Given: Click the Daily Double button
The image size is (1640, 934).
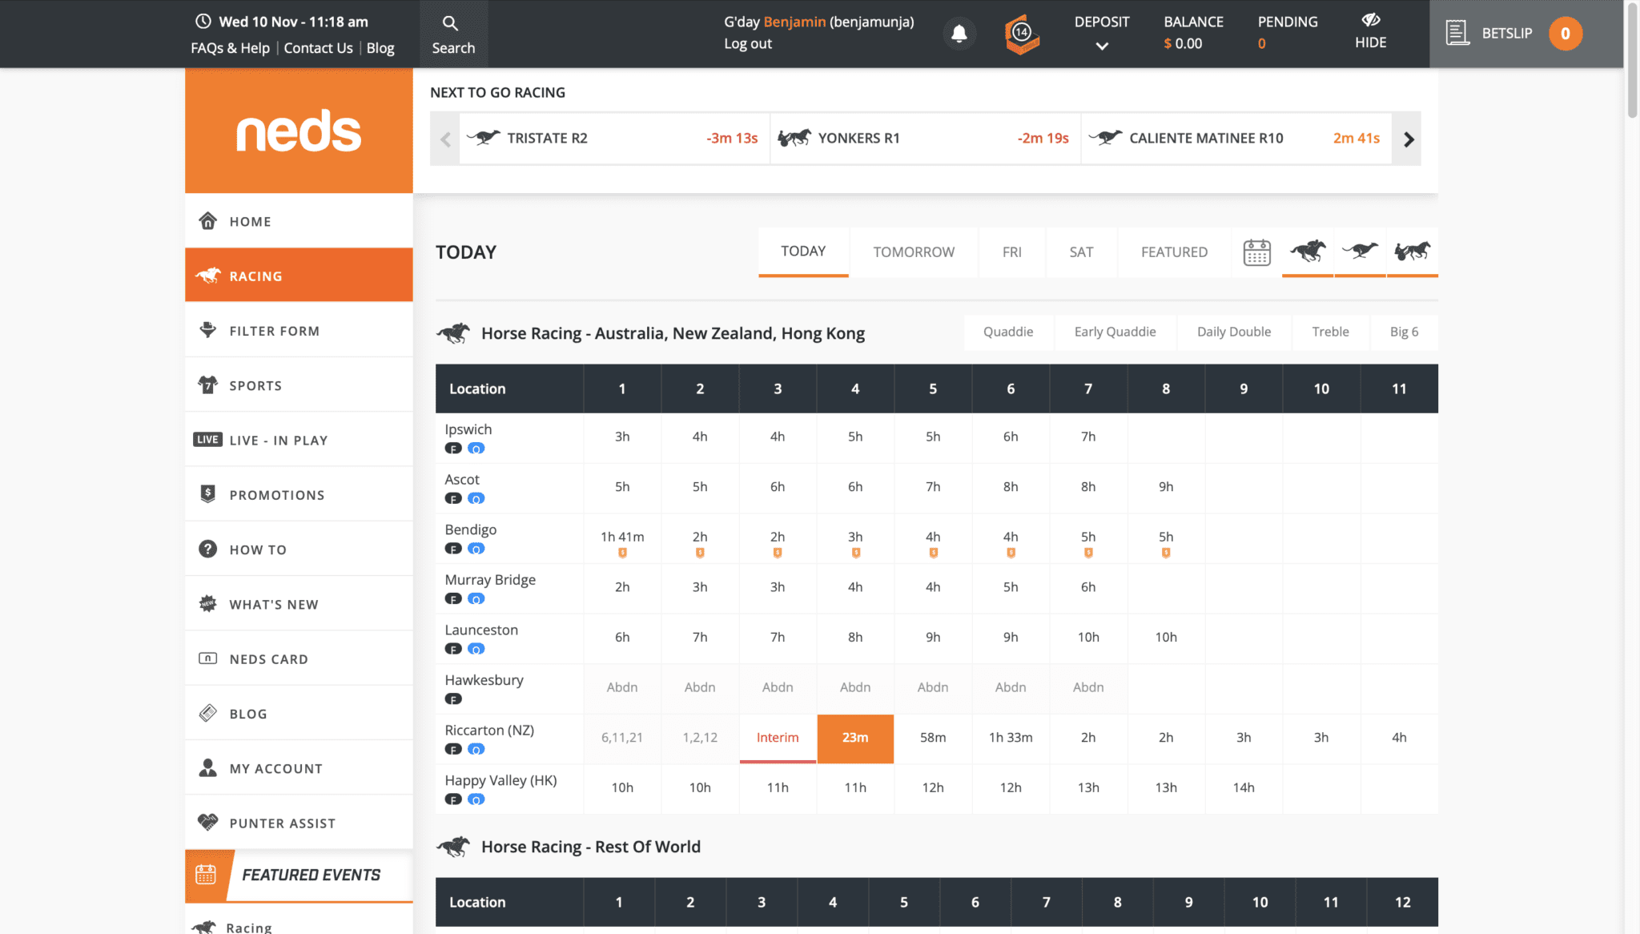Looking at the screenshot, I should (1234, 332).
